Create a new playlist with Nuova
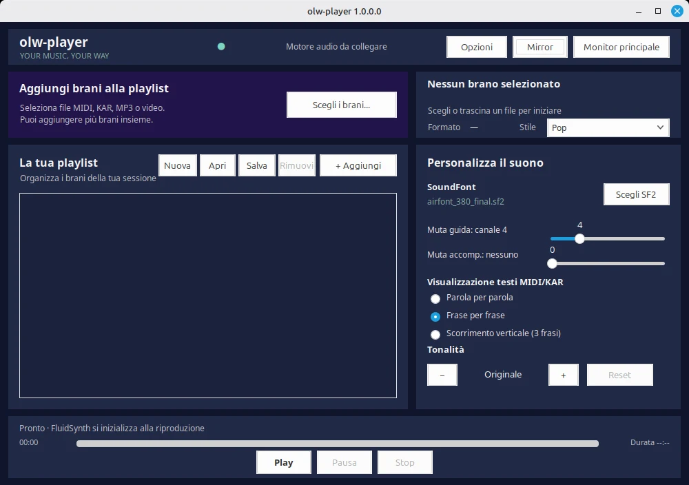 [177, 165]
